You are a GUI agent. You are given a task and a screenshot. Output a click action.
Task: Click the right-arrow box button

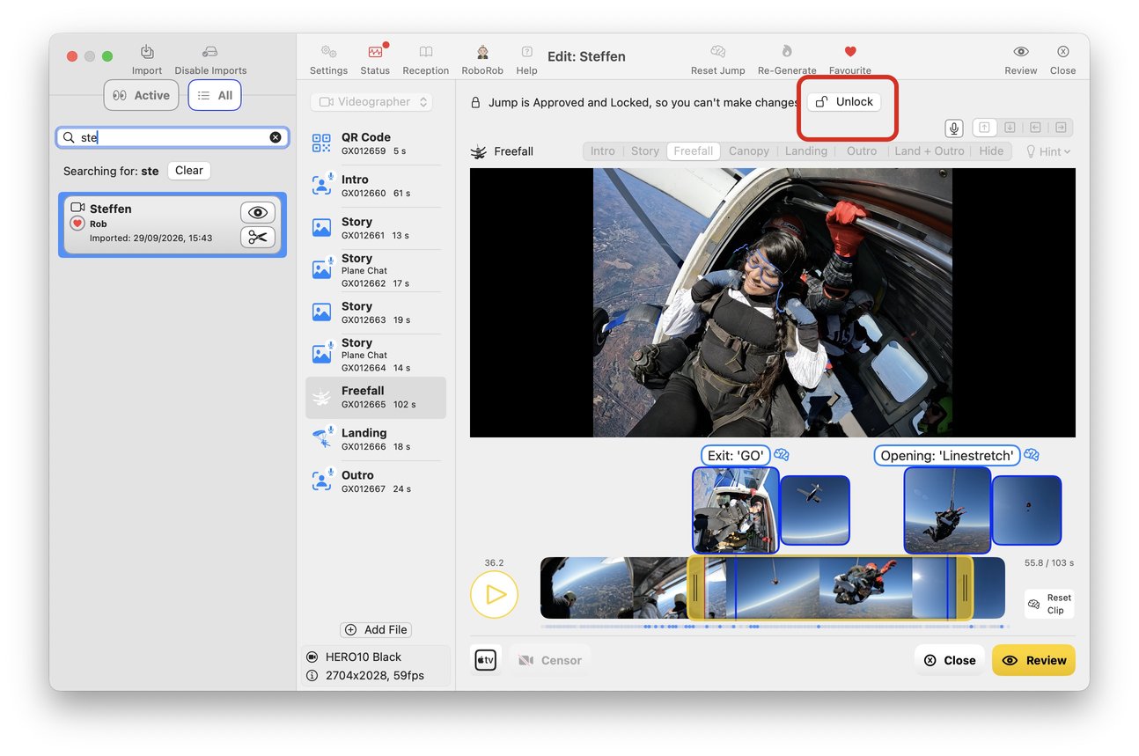pos(1061,128)
